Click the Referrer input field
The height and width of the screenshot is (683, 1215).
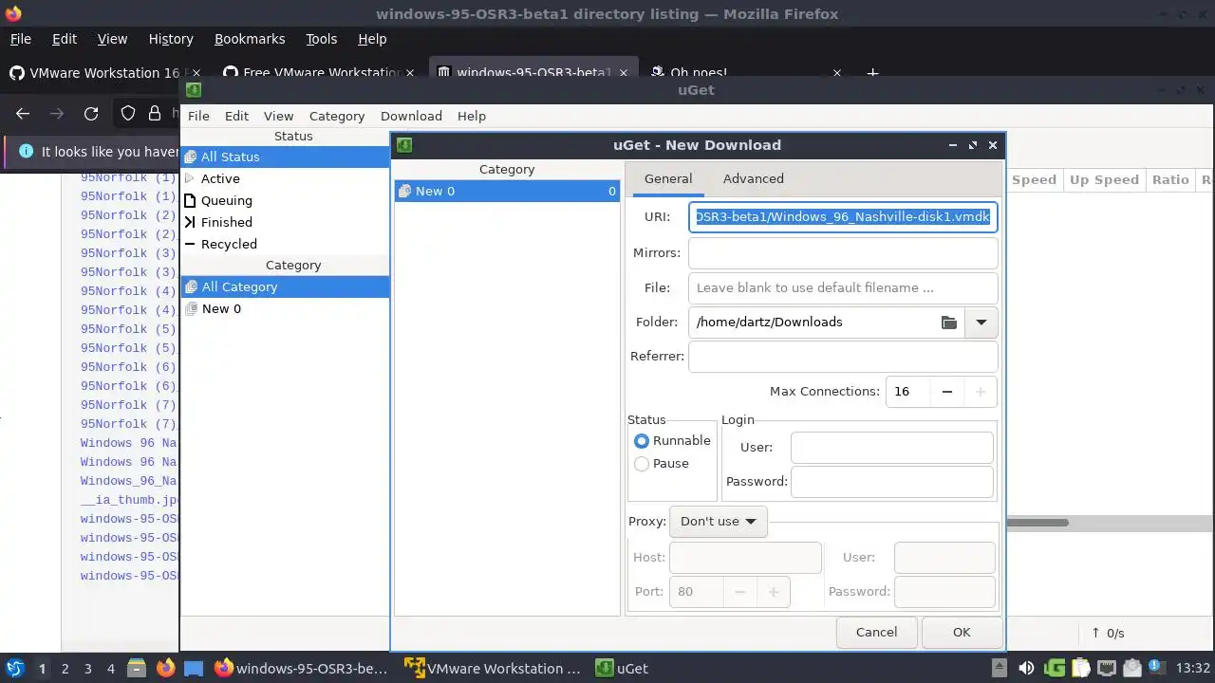843,357
